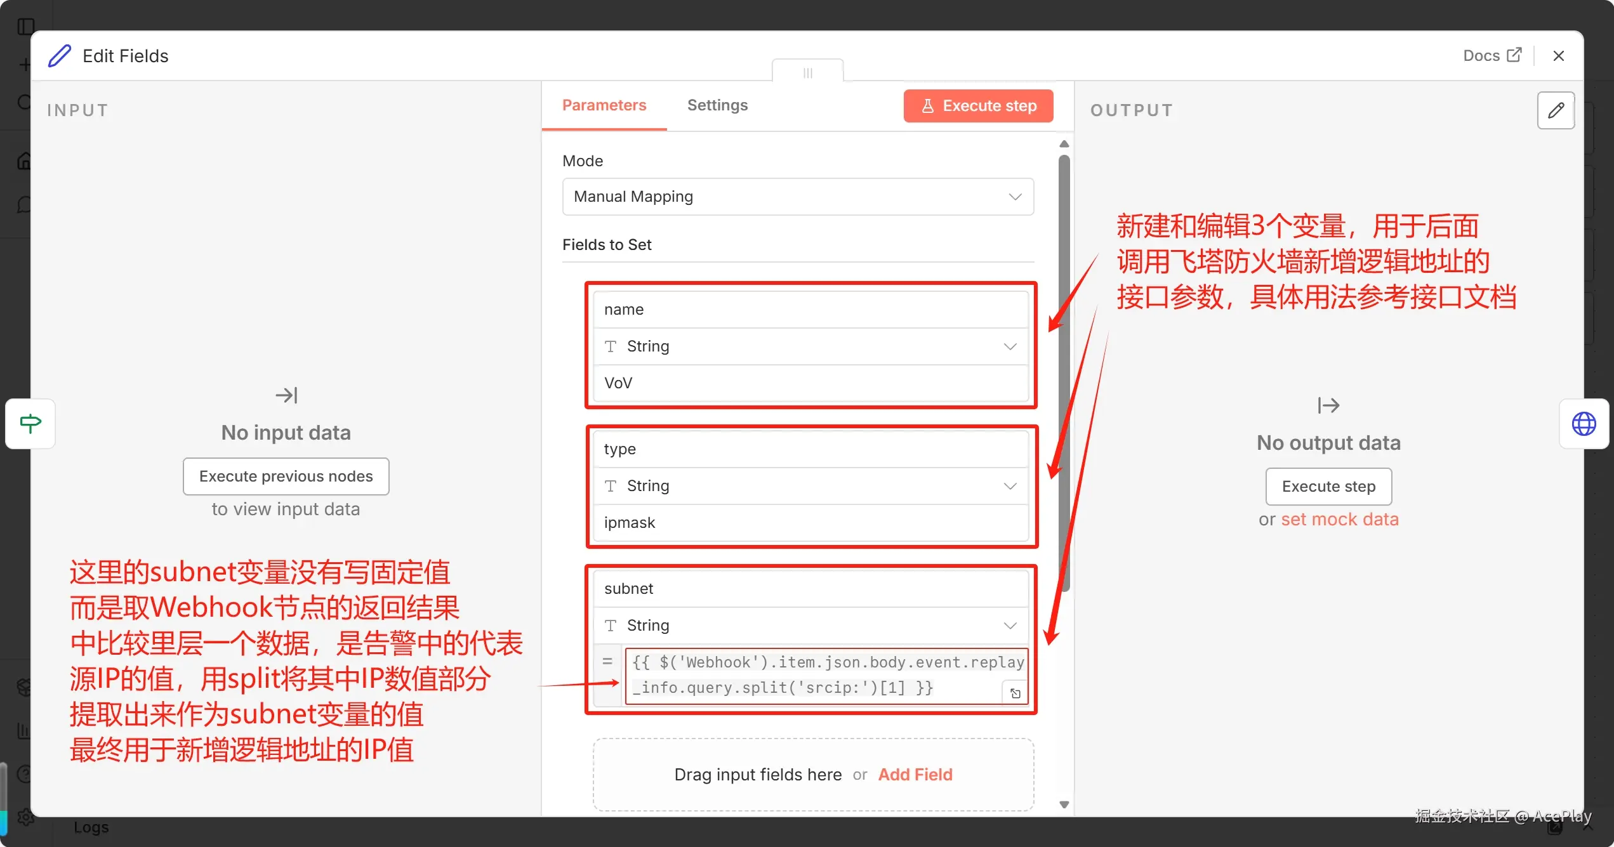
Task: Click the panel drag handle above parameters
Action: [807, 72]
